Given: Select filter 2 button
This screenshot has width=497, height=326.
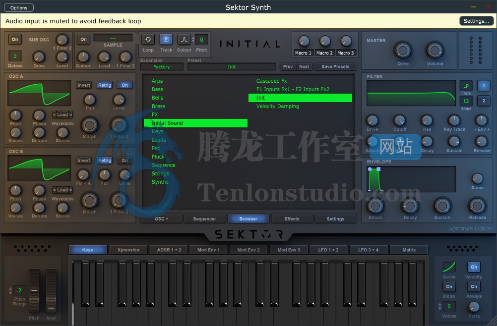Looking at the screenshot, I should [484, 101].
